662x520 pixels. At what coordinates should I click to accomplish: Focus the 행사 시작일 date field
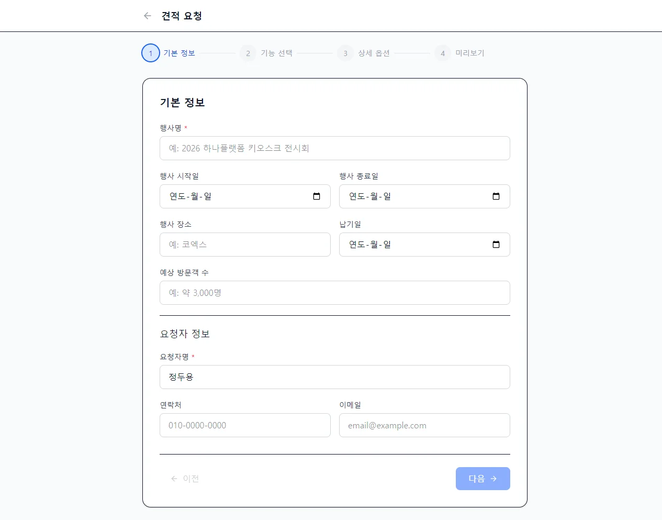245,196
